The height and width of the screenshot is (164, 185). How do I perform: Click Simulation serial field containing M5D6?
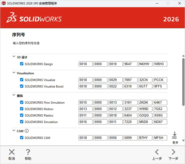145,122
